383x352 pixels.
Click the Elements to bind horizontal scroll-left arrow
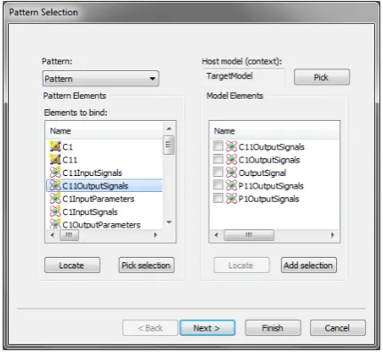[x=52, y=236]
